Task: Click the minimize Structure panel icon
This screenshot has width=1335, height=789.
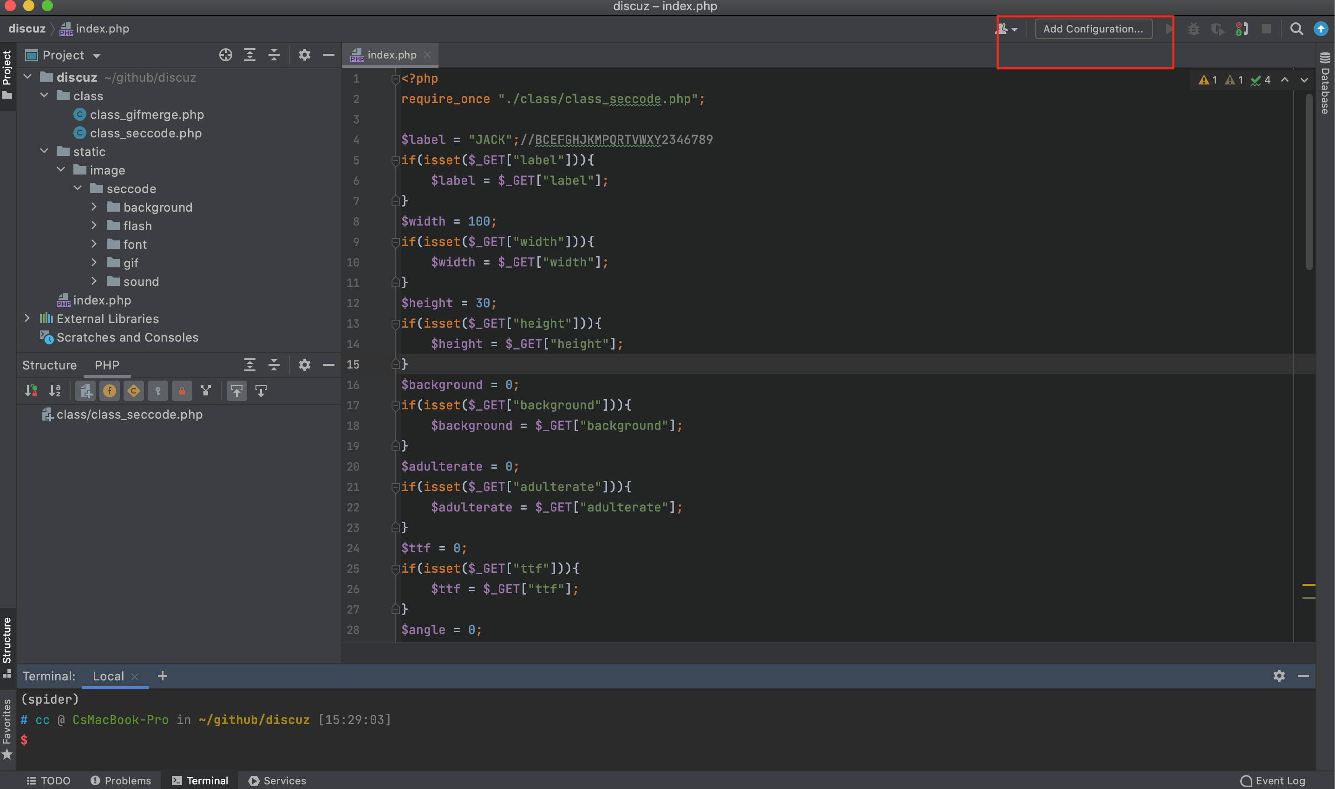Action: (329, 364)
